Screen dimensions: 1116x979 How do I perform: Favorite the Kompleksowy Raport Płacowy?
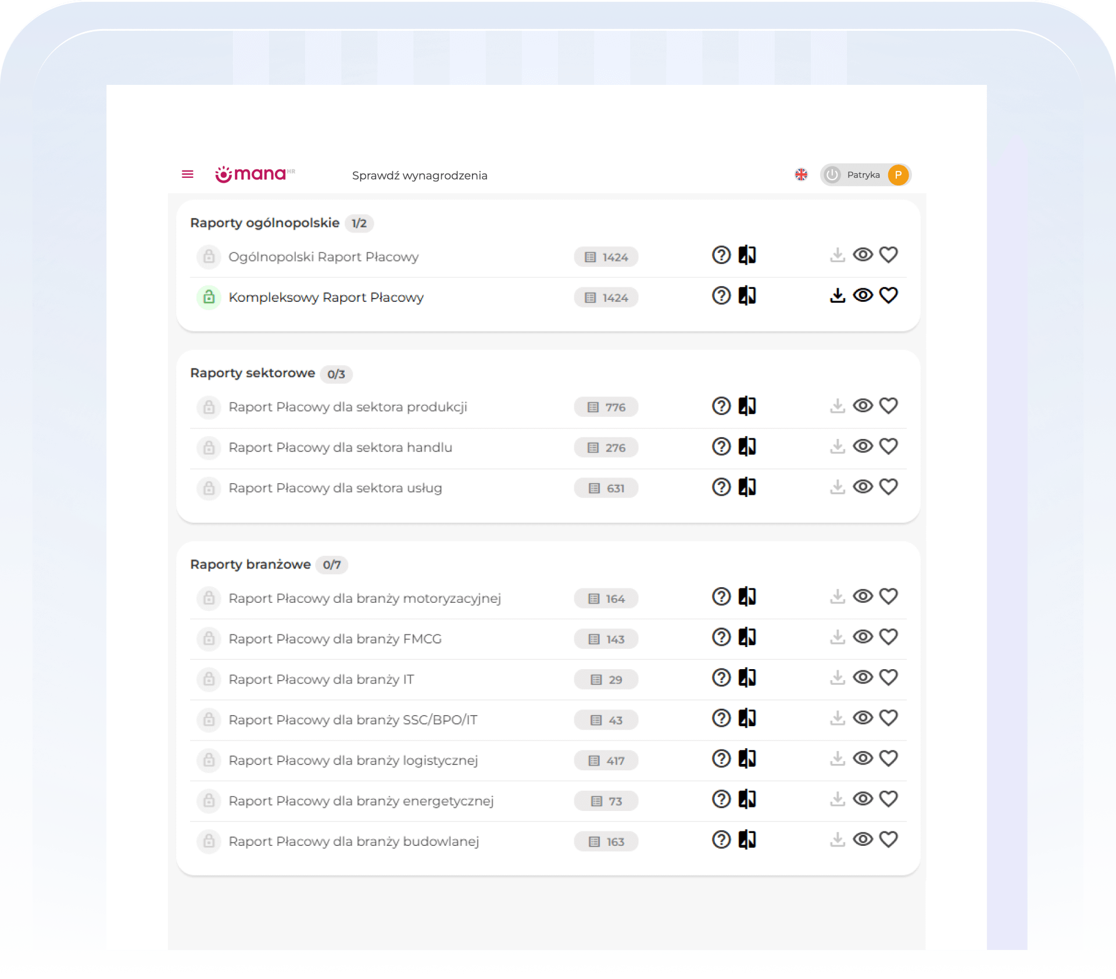tap(888, 296)
